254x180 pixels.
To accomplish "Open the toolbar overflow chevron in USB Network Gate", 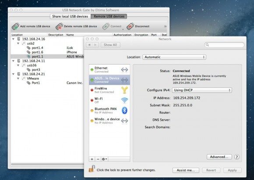I will [x=165, y=26].
